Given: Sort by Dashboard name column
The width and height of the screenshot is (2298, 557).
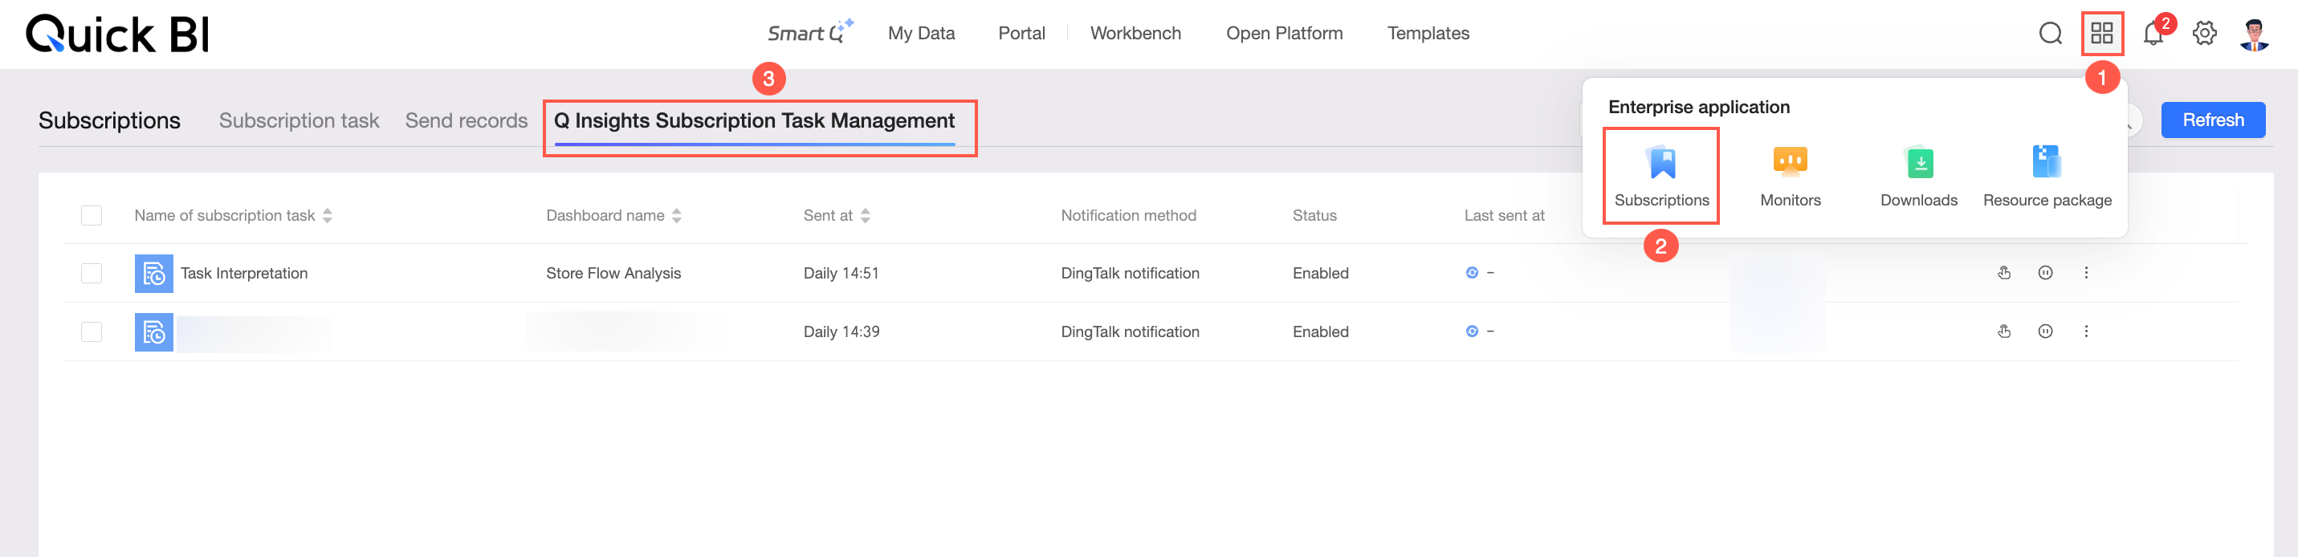Looking at the screenshot, I should pos(676,216).
